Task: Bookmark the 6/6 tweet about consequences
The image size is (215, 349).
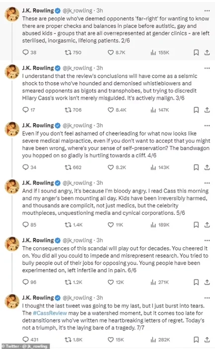Action: coord(196,282)
